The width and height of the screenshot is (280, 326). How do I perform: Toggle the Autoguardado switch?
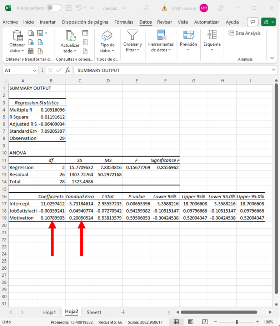pyautogui.click(x=54, y=8)
